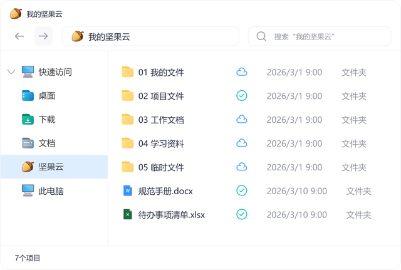Viewport: 401px width, 270px height.
Task: Click the 下载 green download folder icon
Action: click(28, 120)
